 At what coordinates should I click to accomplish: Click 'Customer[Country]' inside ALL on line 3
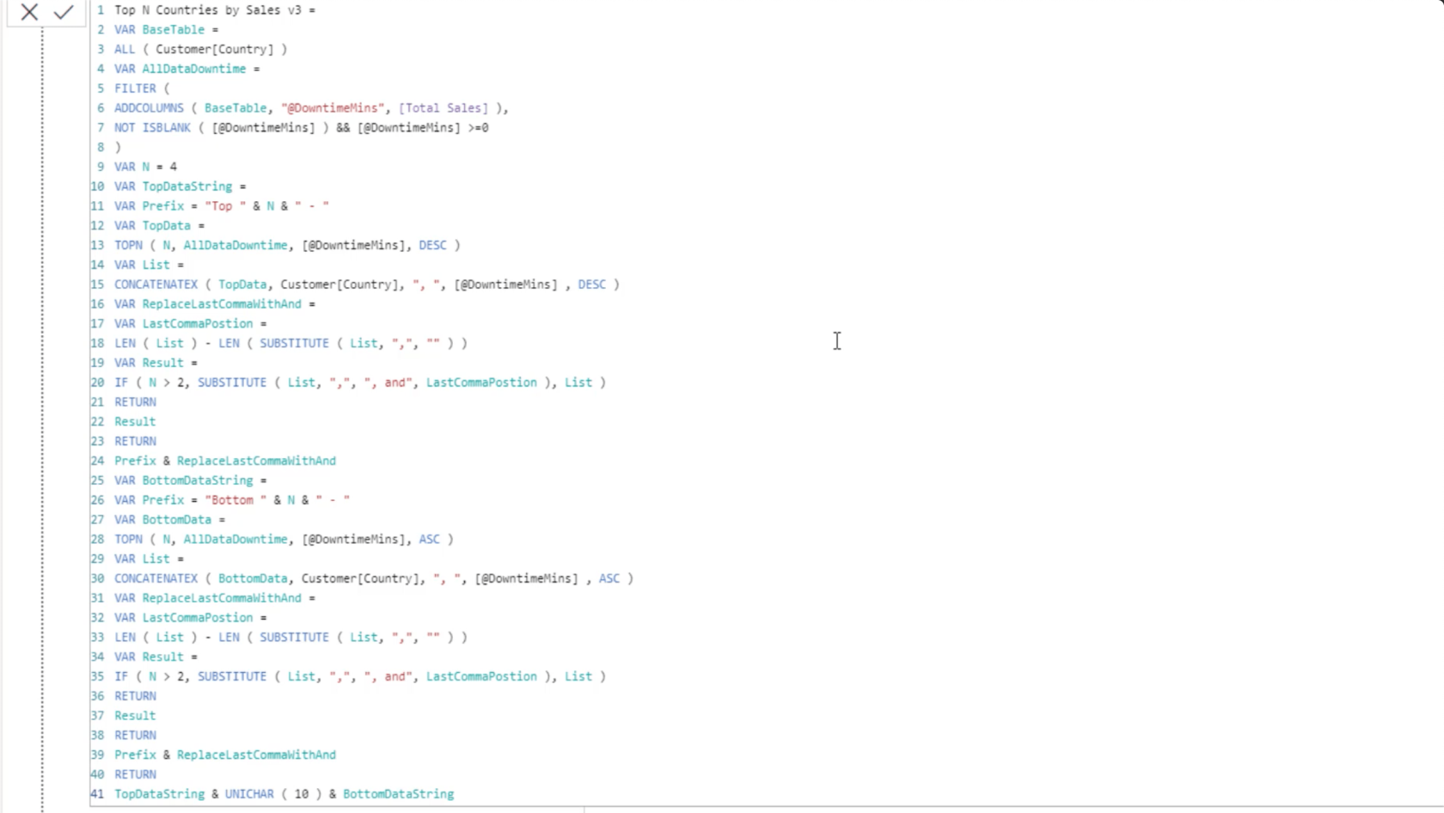tap(215, 50)
